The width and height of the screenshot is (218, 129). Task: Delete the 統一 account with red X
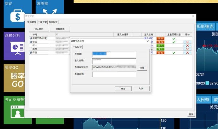pos(187,45)
